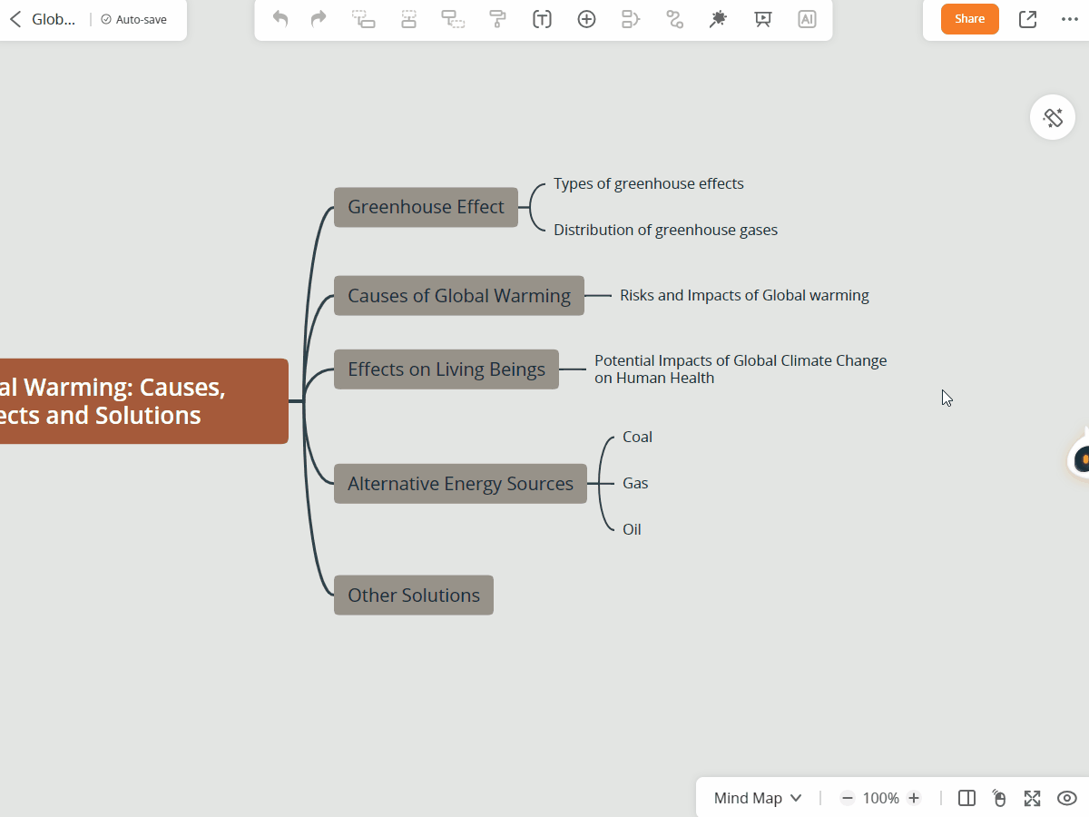Click the orange Share button
The height and width of the screenshot is (817, 1089).
[969, 19]
